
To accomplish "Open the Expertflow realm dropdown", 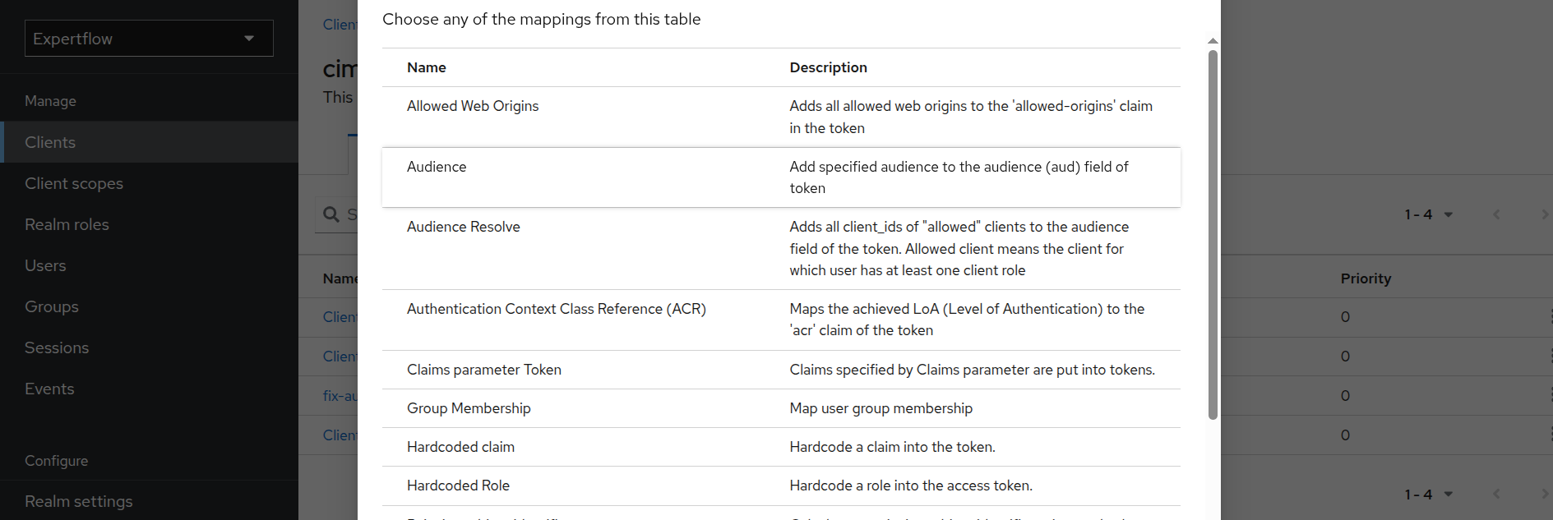I will tap(149, 39).
